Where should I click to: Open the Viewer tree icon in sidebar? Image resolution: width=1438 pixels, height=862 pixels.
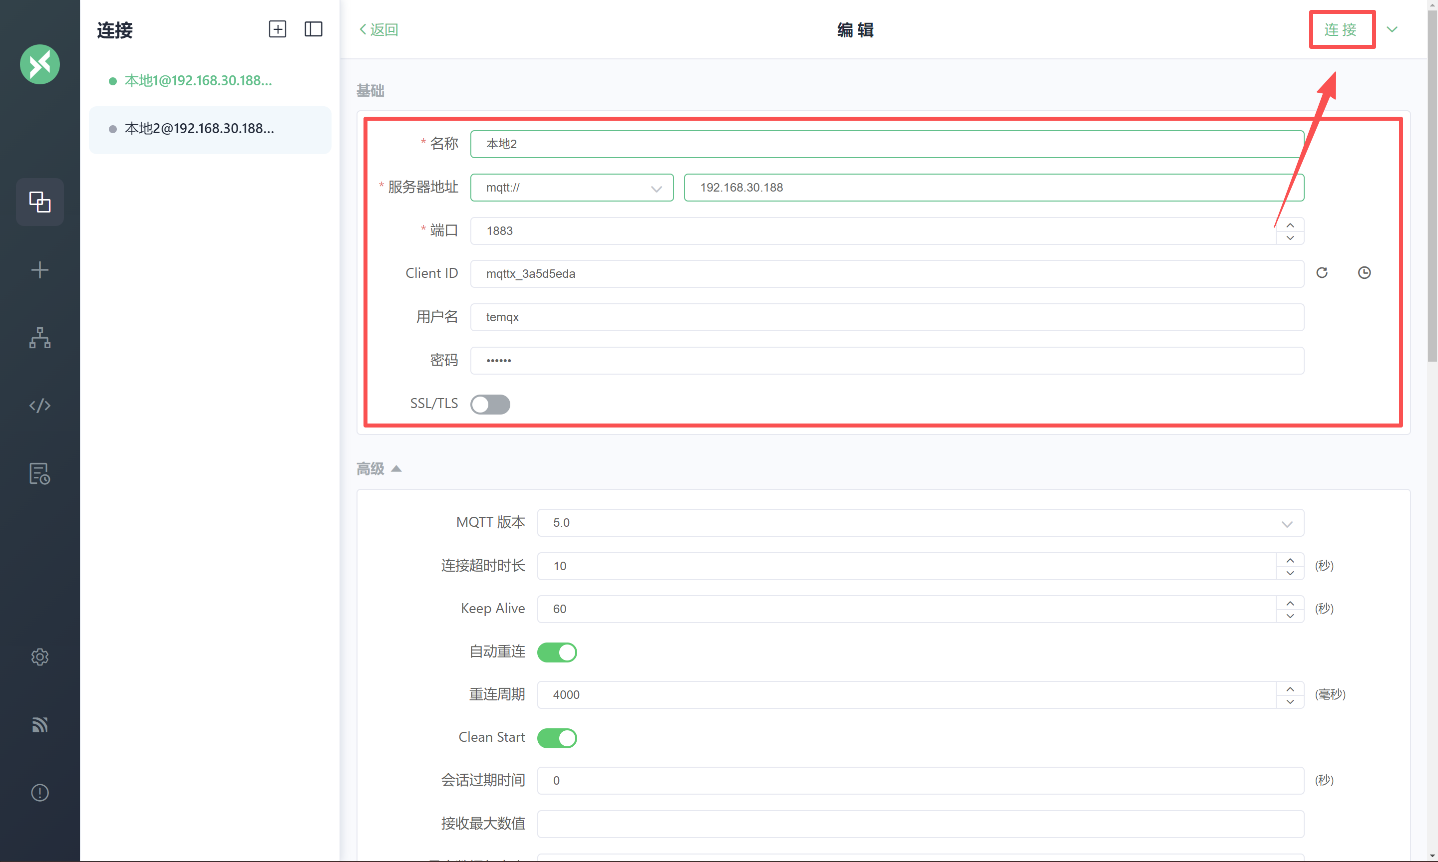click(x=39, y=338)
